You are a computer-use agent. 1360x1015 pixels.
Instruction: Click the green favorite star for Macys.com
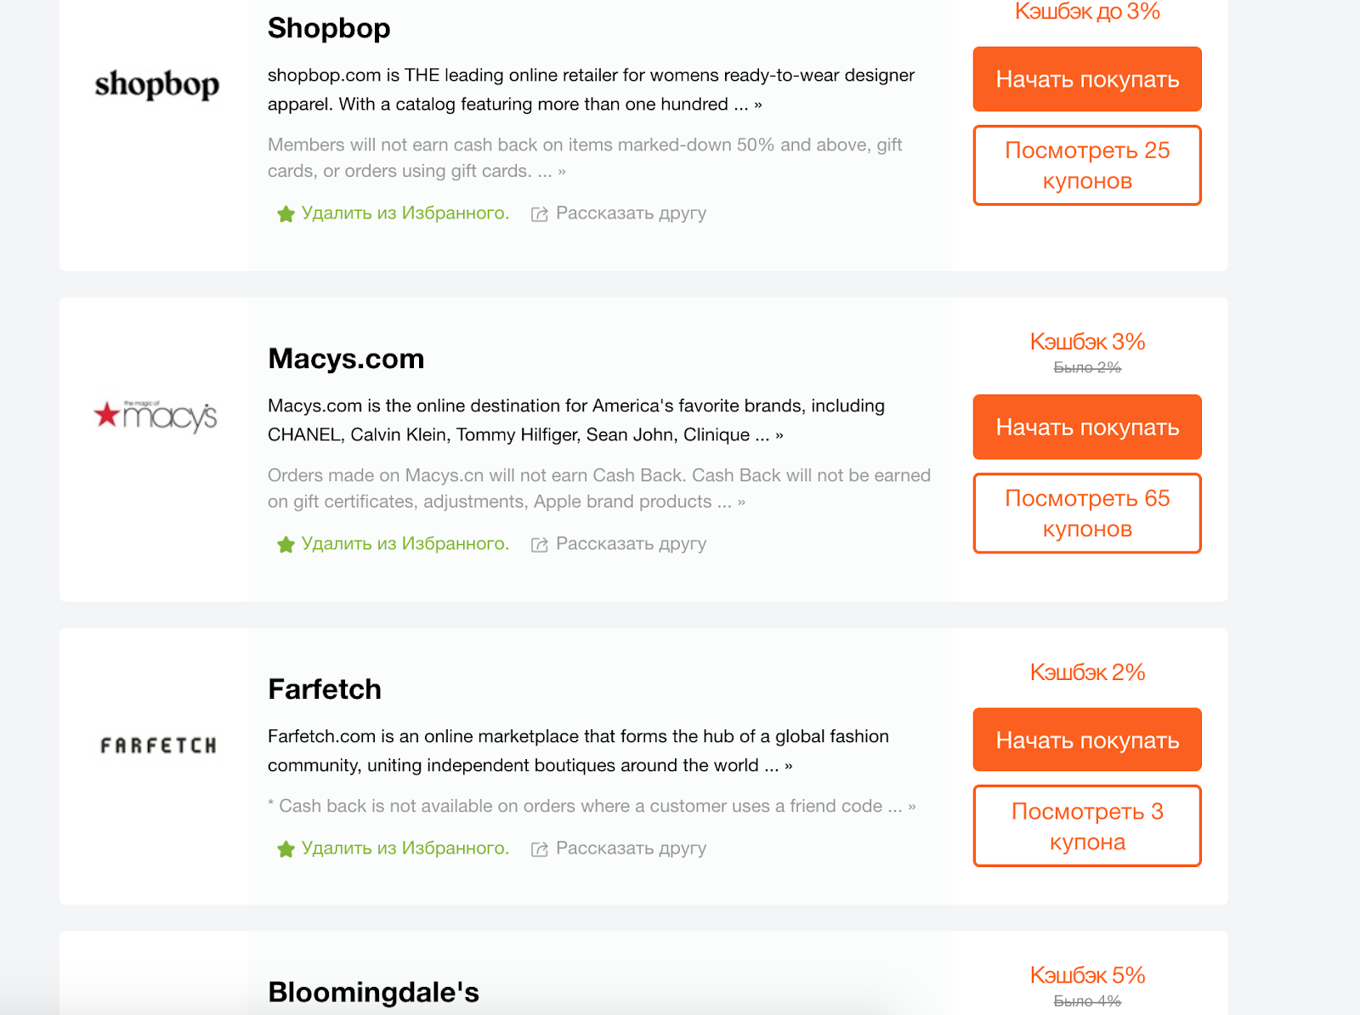tap(286, 545)
